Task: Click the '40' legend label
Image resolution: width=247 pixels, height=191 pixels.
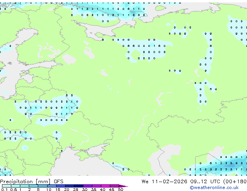Action: tap(102, 189)
